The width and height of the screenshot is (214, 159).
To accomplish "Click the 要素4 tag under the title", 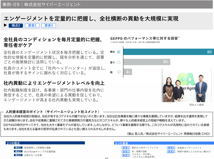I will [48, 26].
